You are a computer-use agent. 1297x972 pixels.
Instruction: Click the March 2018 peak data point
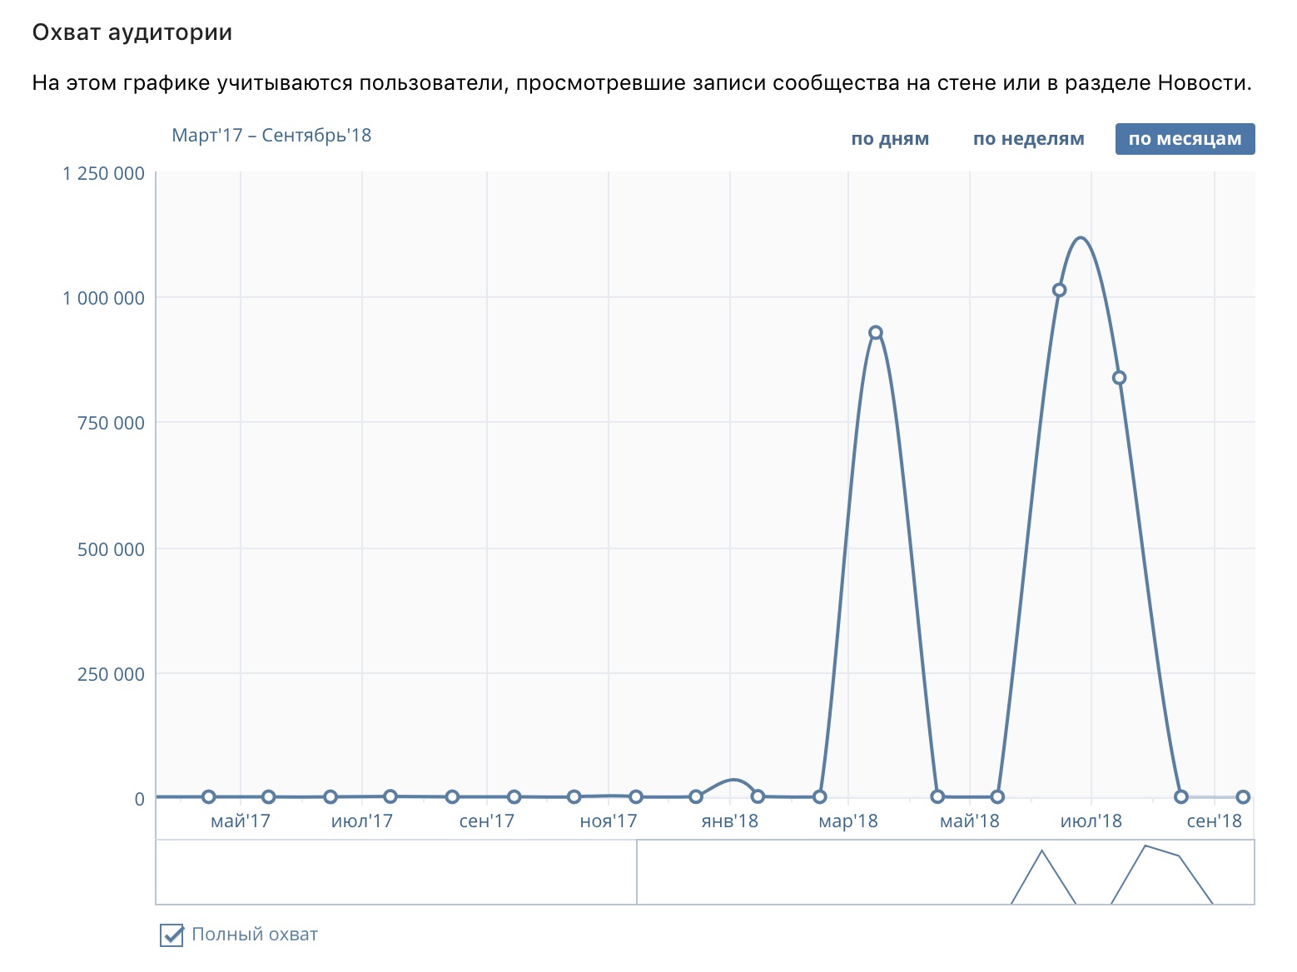pos(876,332)
